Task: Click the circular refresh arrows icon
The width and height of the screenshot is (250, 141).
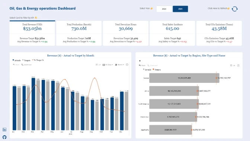Action: pos(234,9)
